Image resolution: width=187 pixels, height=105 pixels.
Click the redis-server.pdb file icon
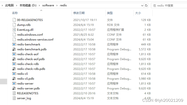pos(14,89)
